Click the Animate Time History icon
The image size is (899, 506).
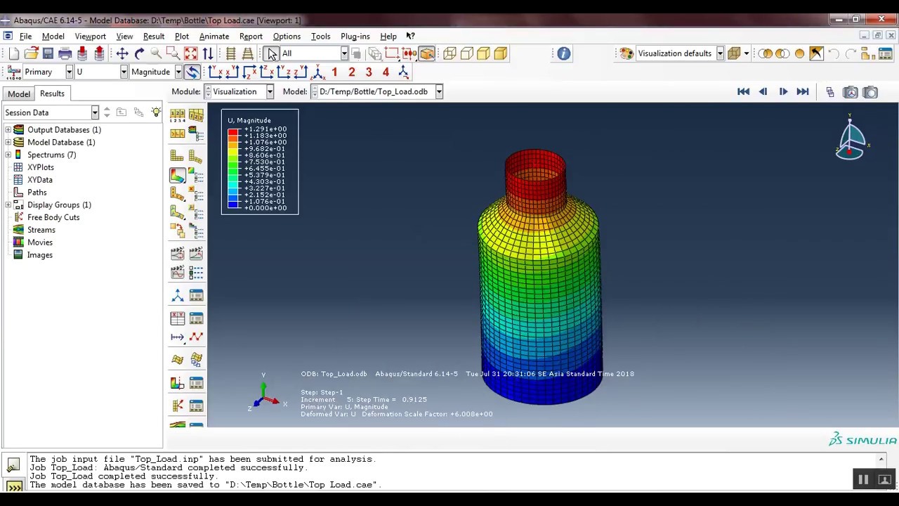177,253
